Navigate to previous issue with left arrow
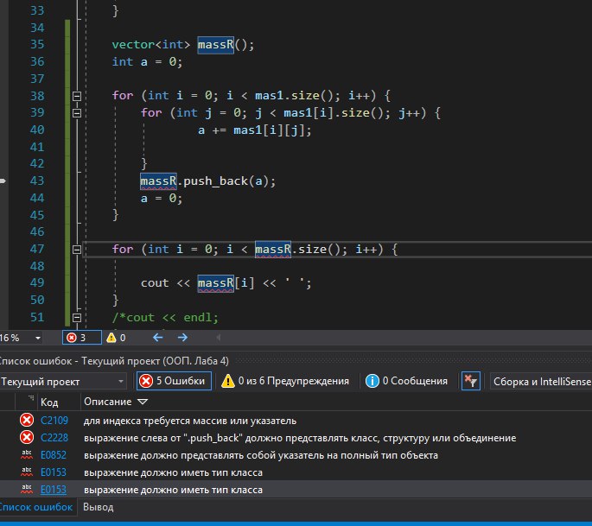The image size is (592, 526). point(158,338)
